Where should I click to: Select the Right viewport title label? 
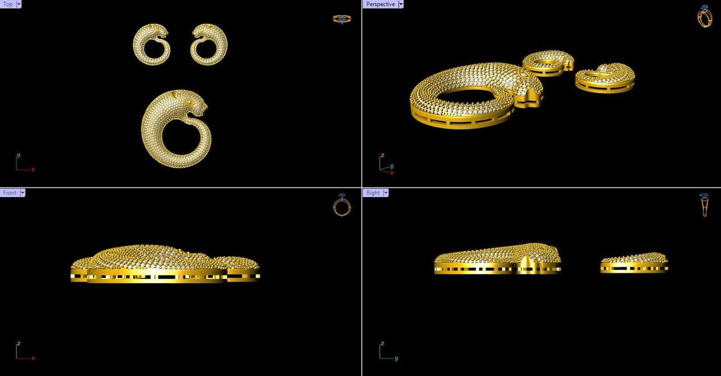[x=373, y=193]
